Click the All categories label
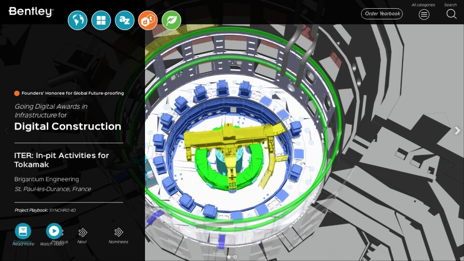This screenshot has height=261, width=464. coord(423,5)
